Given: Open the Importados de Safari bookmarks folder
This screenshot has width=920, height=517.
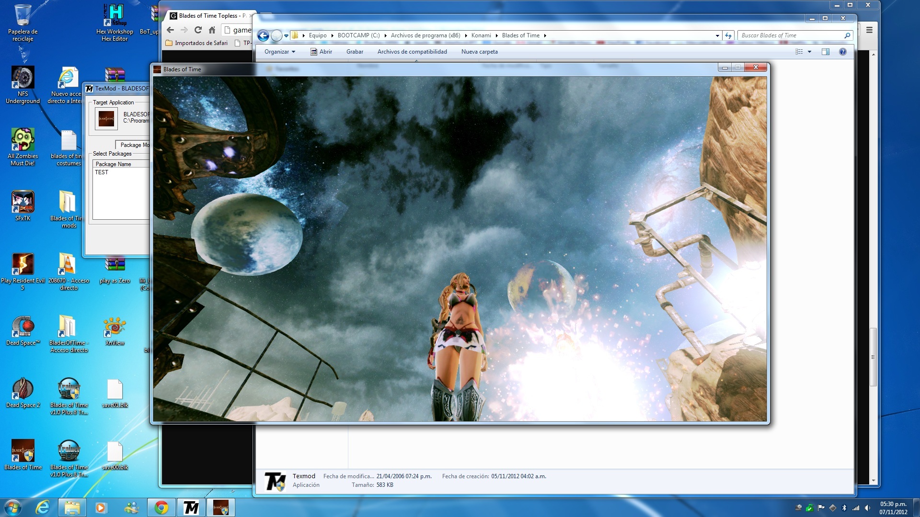Looking at the screenshot, I should (196, 43).
